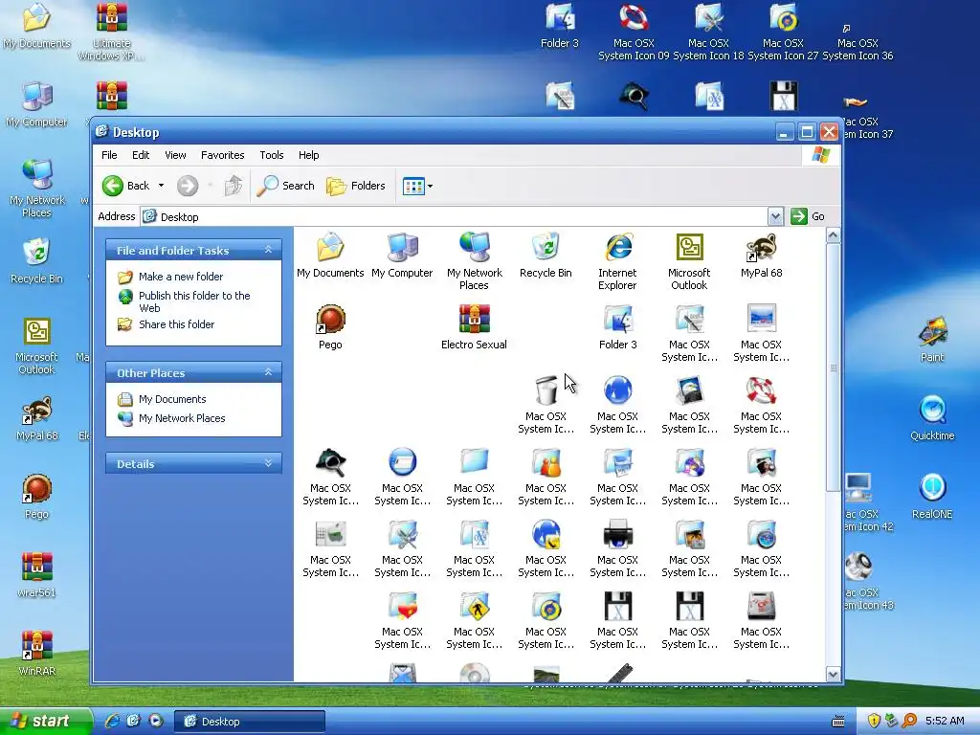Expand the Details panel

(x=268, y=464)
